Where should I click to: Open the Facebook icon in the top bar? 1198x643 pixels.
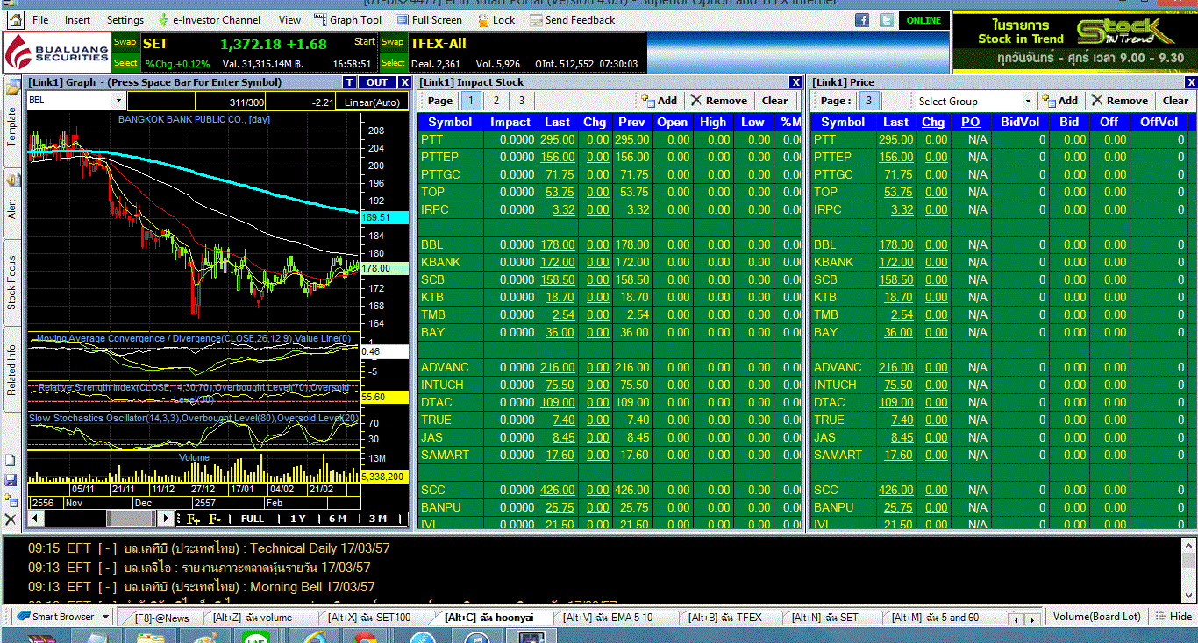pos(862,20)
